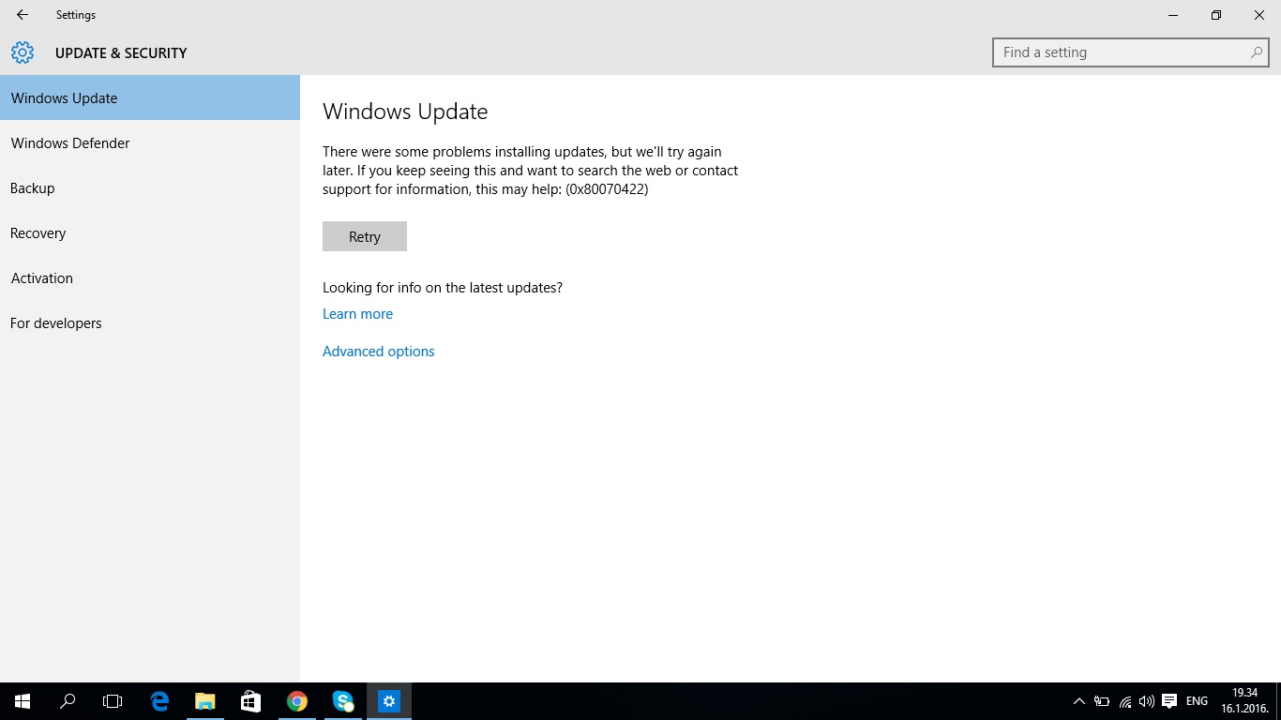
Task: Click the Retry button
Action: point(365,236)
